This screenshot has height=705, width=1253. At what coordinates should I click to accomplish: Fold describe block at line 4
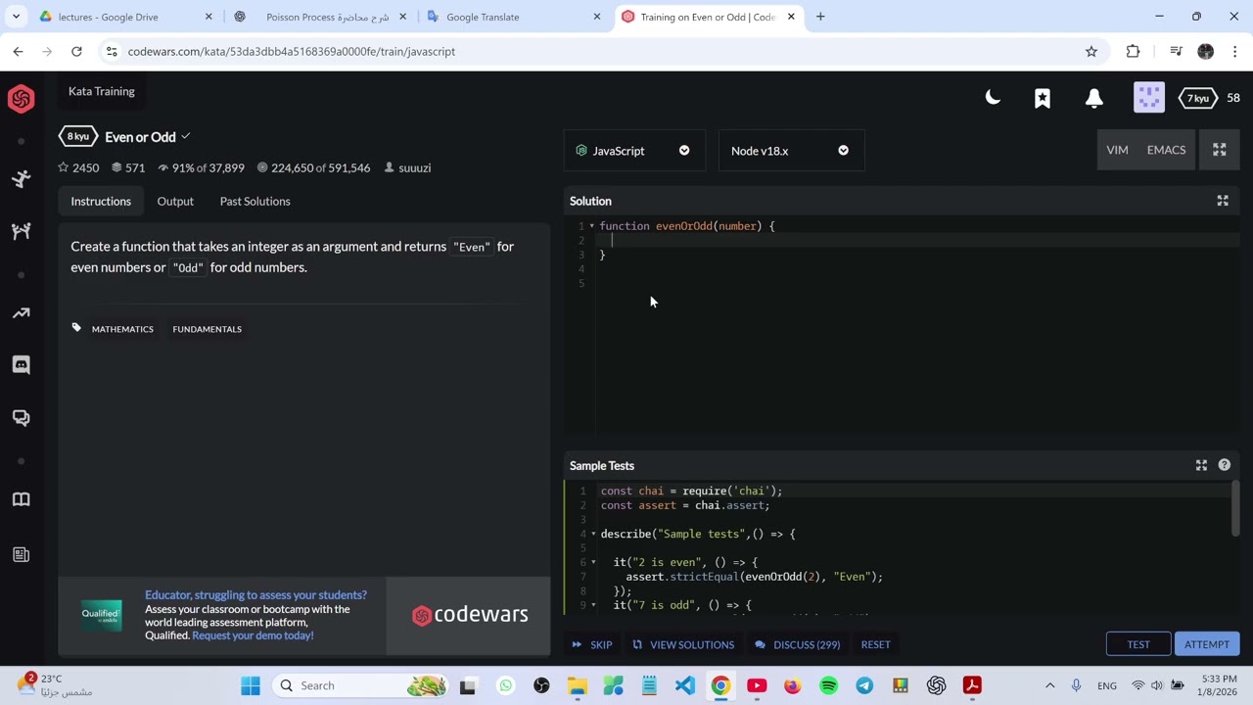(x=593, y=534)
